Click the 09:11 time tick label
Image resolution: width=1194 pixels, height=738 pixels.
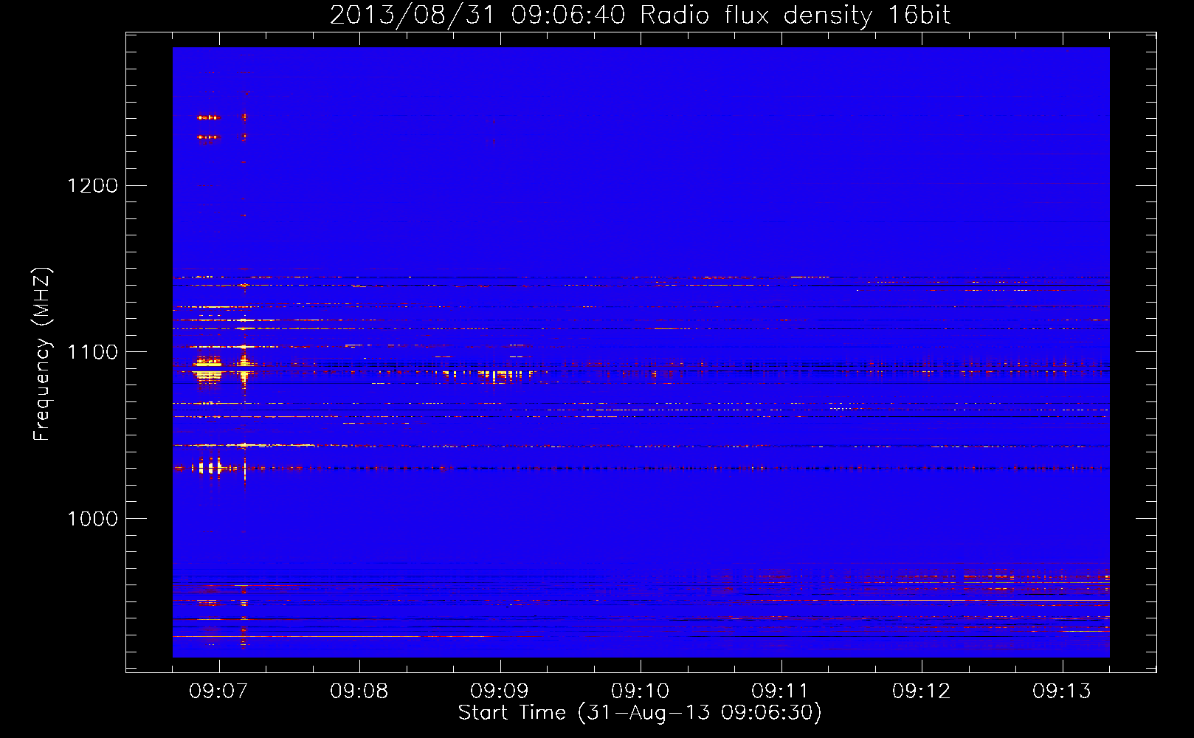click(x=781, y=692)
